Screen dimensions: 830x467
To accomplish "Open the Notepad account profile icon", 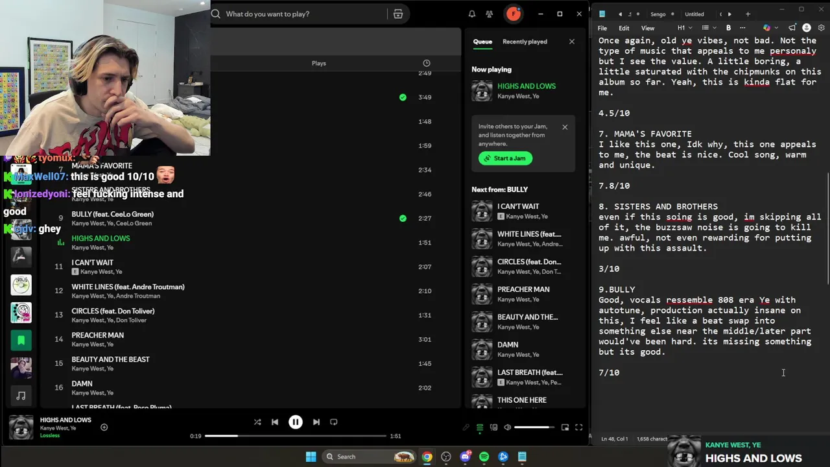I will [x=807, y=28].
